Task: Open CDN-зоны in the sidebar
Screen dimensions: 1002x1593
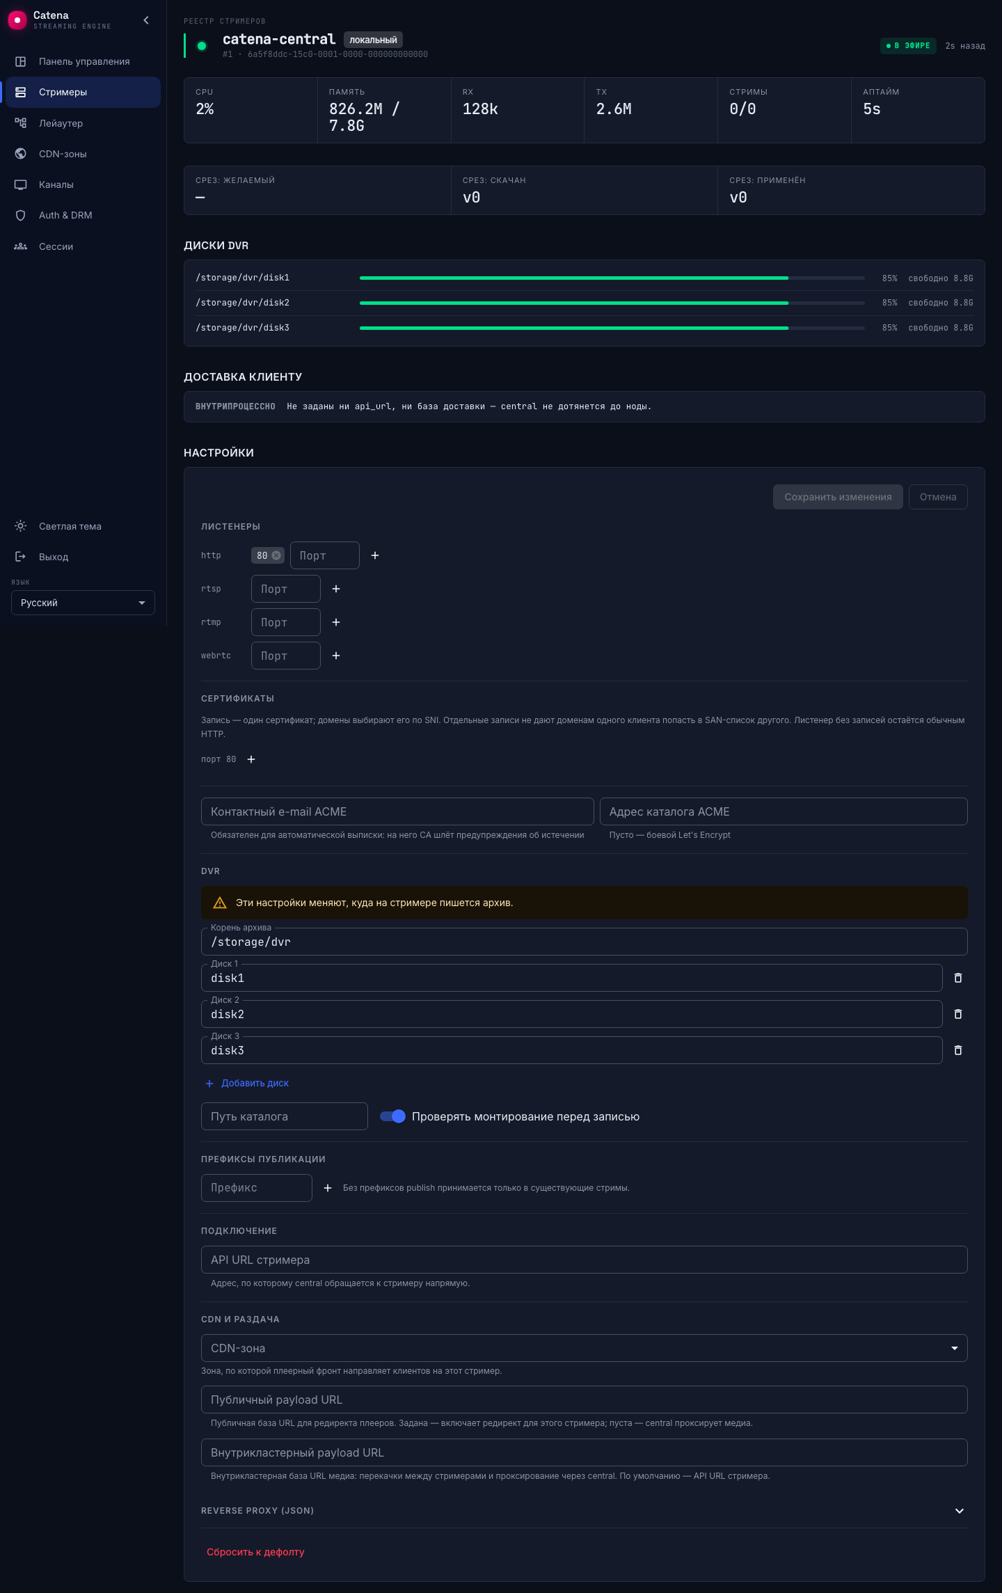Action: (x=83, y=154)
